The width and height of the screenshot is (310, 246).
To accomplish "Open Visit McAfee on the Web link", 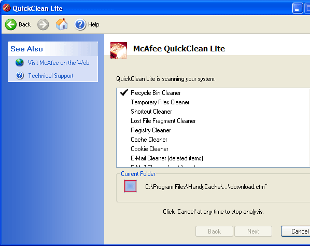I will coord(59,63).
